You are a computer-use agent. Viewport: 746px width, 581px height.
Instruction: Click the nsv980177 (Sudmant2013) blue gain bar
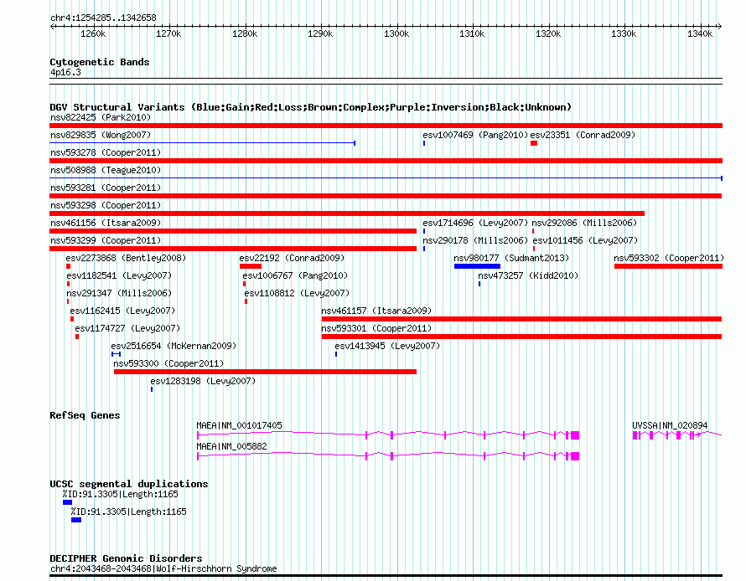click(x=477, y=266)
